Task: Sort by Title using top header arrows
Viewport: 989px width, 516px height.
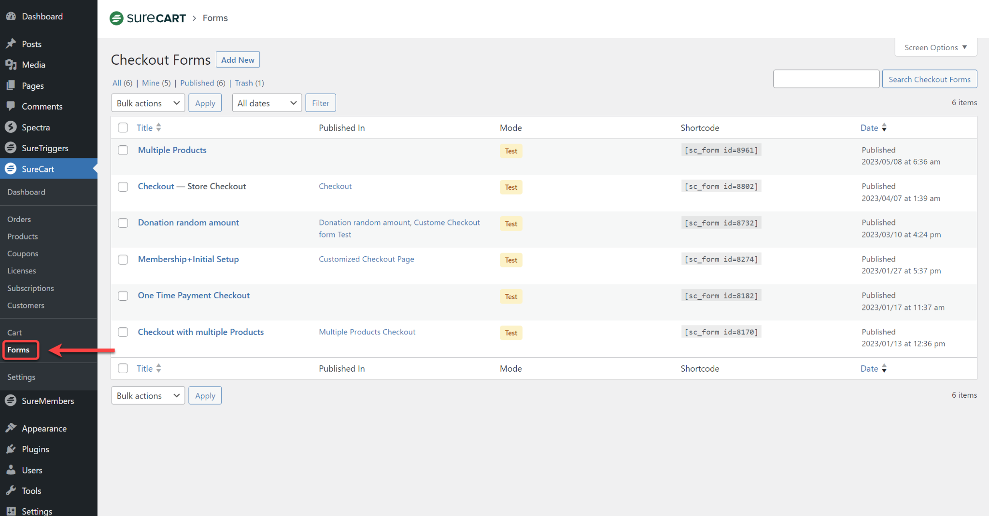Action: click(158, 127)
